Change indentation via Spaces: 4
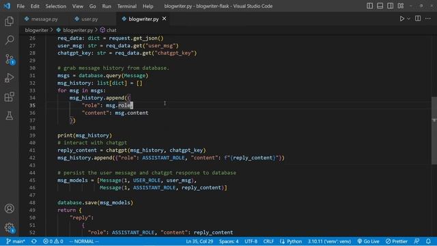Viewport: 437px width, 246px height. [x=229, y=241]
